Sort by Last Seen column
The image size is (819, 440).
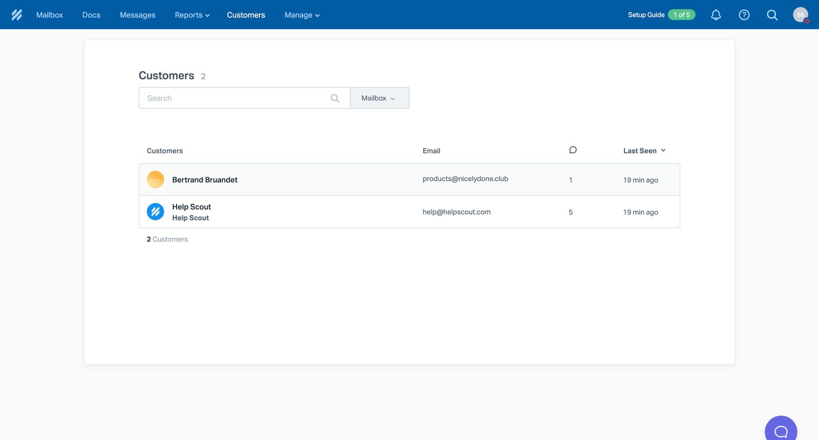coord(644,151)
